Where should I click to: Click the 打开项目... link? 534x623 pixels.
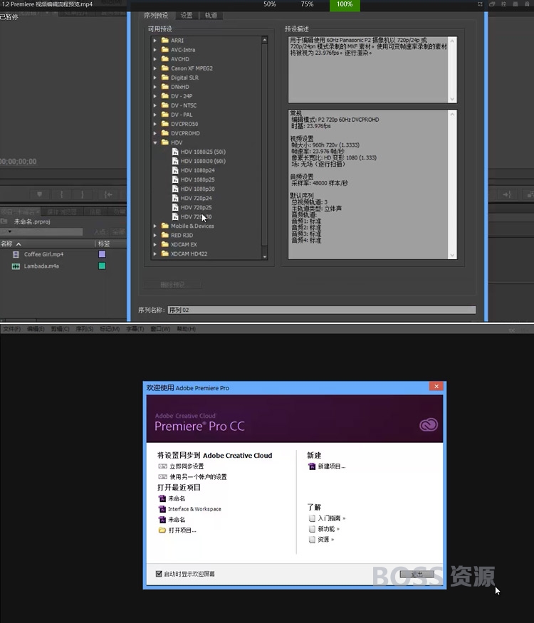[182, 530]
